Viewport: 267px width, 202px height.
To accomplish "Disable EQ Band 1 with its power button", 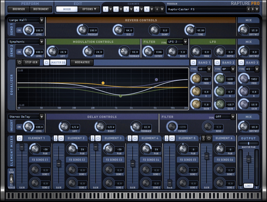I will [x=193, y=62].
